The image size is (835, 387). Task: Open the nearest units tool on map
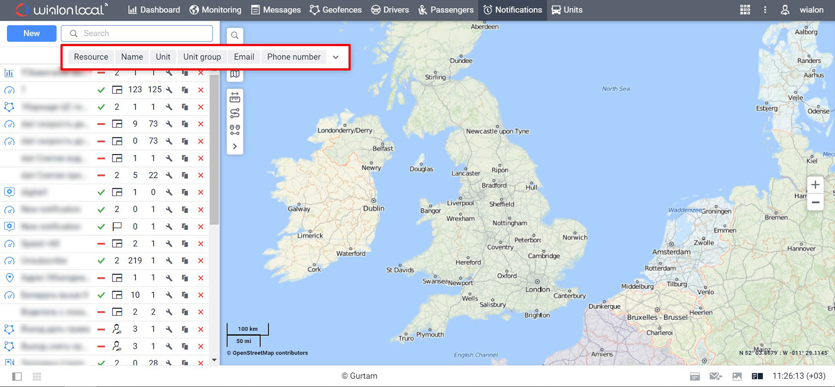pos(235,130)
